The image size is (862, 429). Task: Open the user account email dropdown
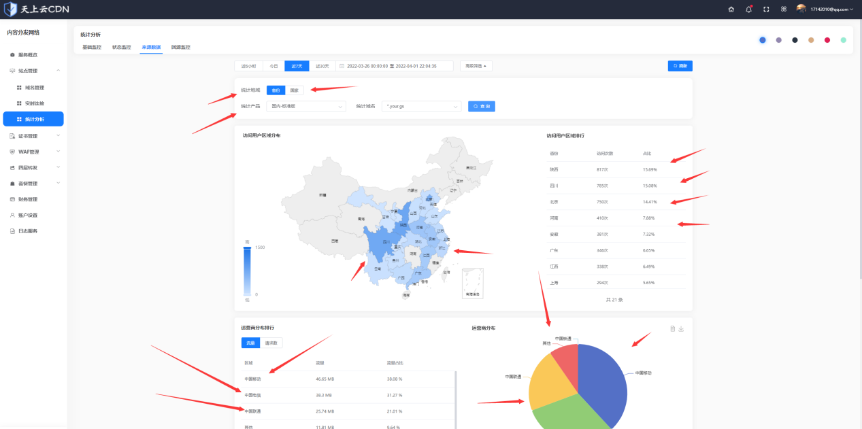click(832, 10)
